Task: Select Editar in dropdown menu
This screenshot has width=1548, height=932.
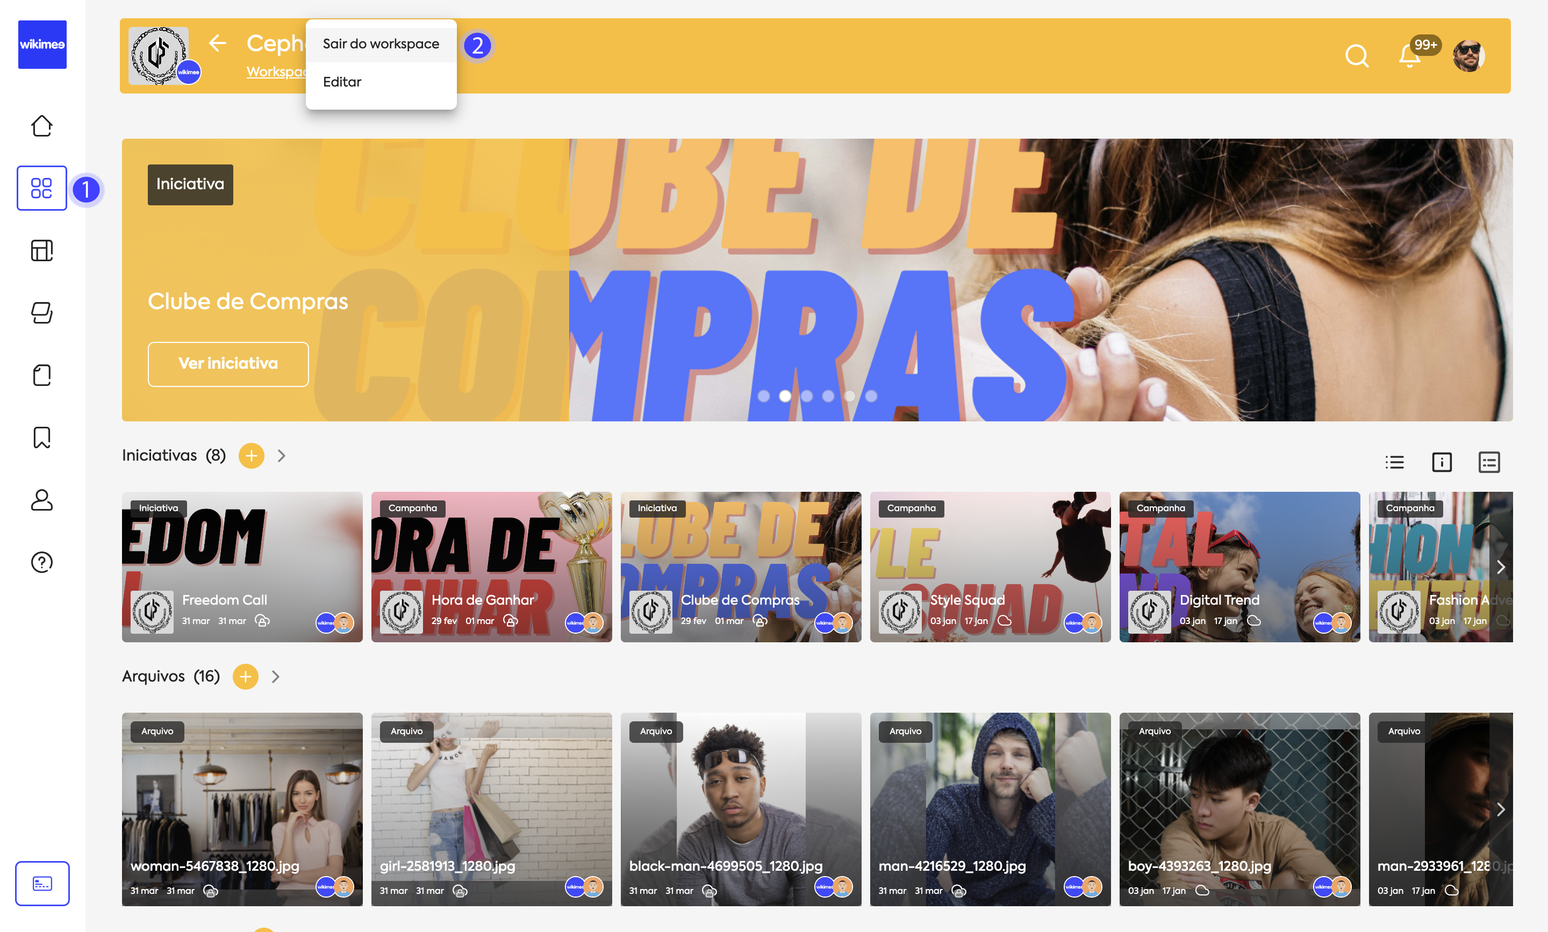Action: point(342,82)
